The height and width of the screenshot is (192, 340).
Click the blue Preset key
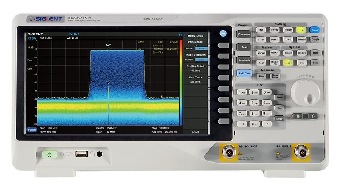point(315,30)
